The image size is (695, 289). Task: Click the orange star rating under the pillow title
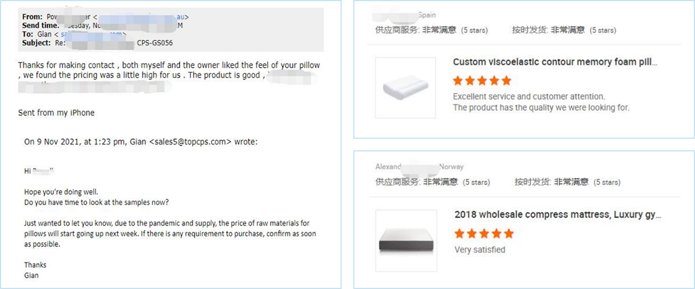[x=482, y=80]
